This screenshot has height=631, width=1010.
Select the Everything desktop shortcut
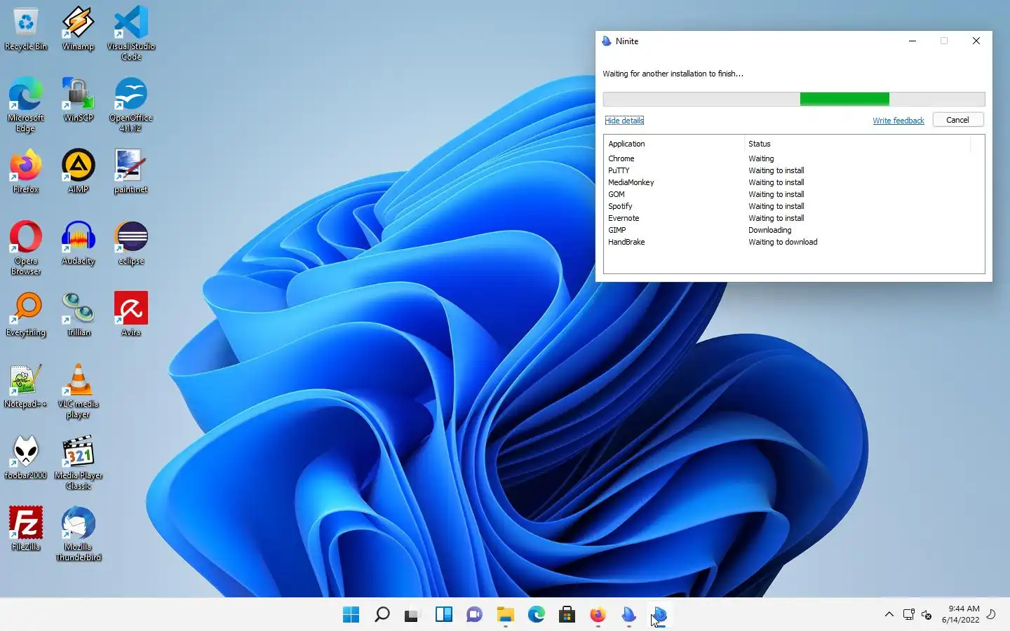tap(26, 315)
